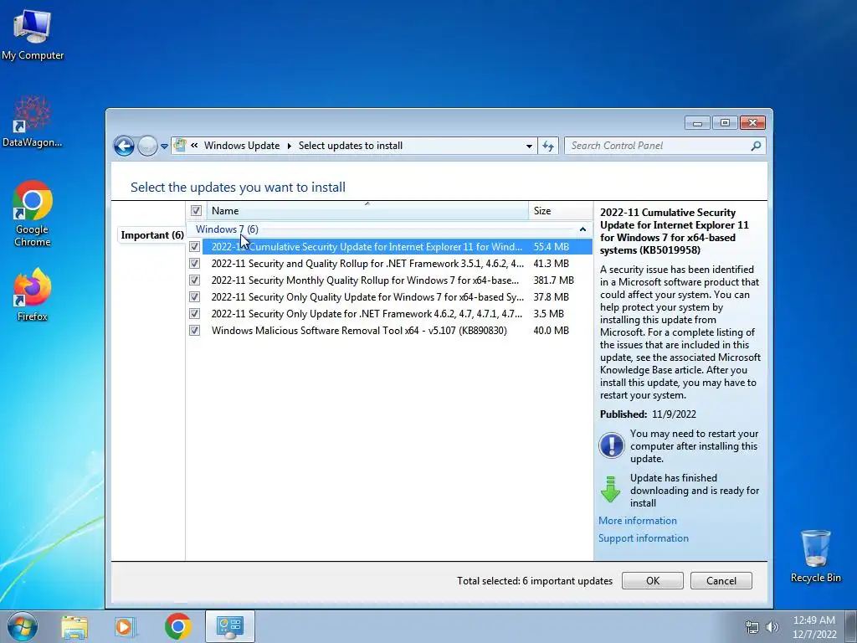Open the Windows Start menu
The image size is (857, 643).
click(22, 626)
